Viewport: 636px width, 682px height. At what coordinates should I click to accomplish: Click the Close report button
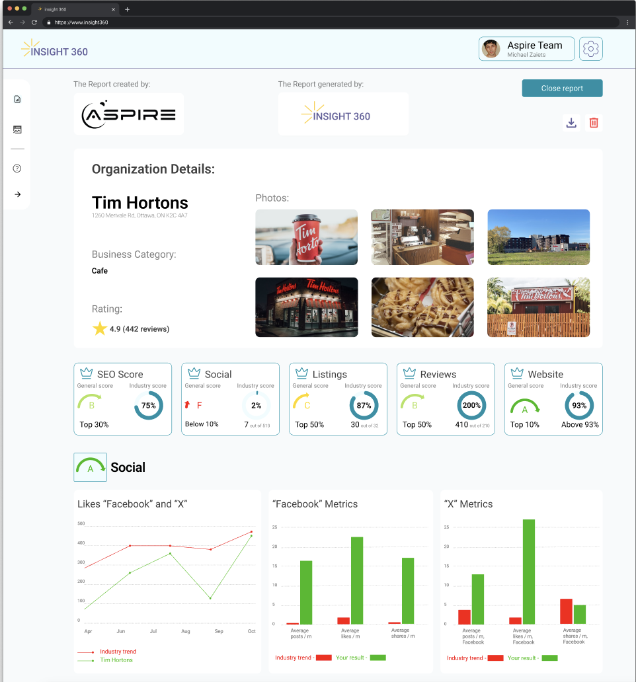click(x=562, y=89)
